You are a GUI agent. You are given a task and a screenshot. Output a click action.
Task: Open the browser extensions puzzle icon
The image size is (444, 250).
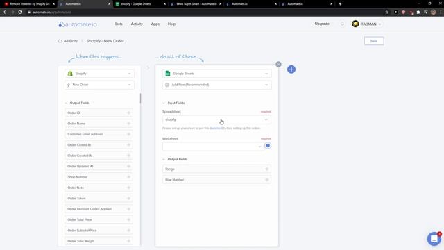tap(418, 12)
